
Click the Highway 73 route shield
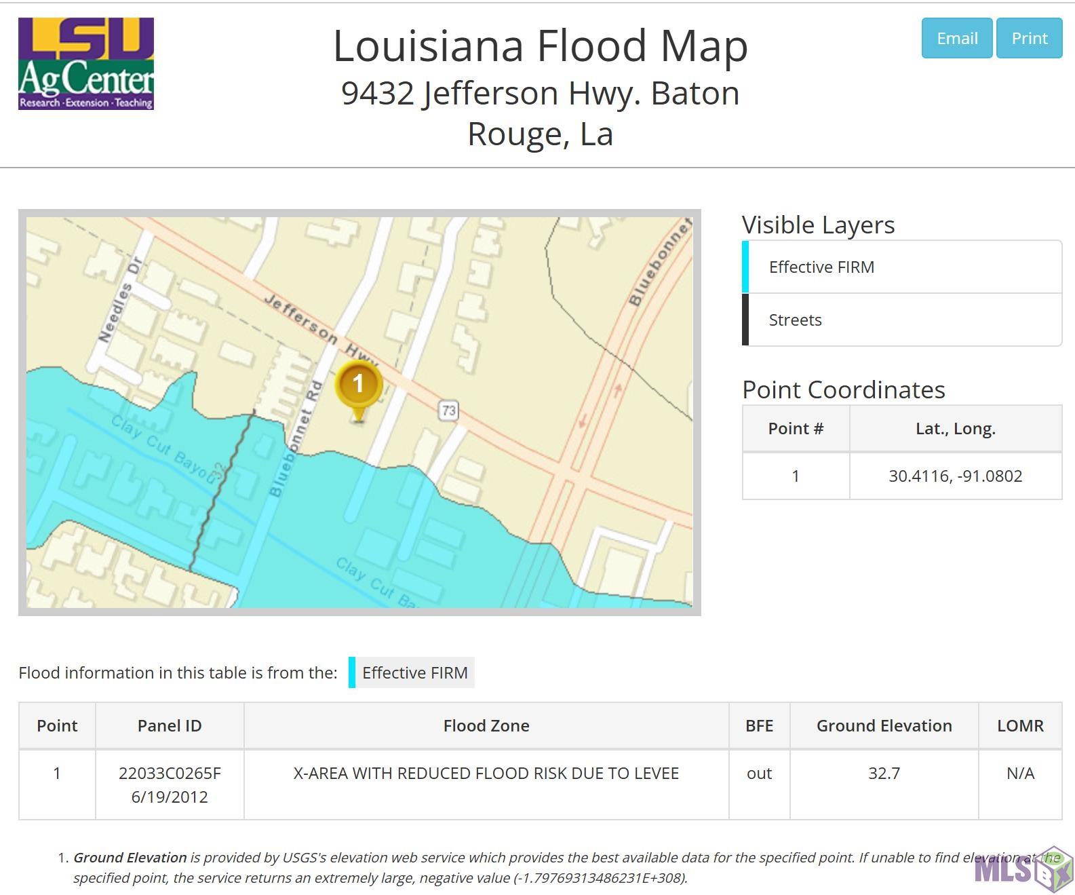(448, 410)
